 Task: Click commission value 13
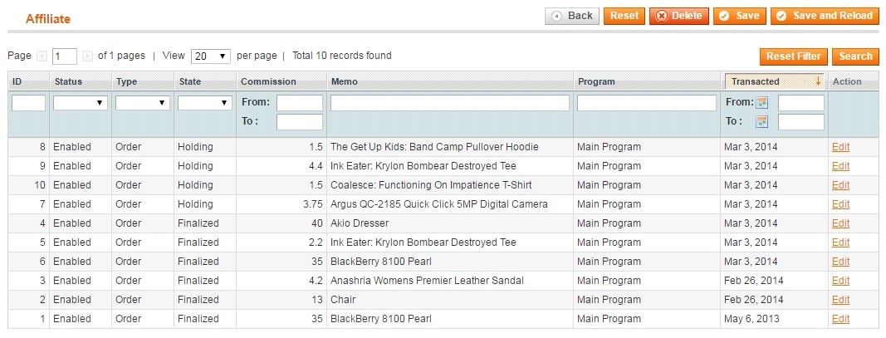click(317, 300)
